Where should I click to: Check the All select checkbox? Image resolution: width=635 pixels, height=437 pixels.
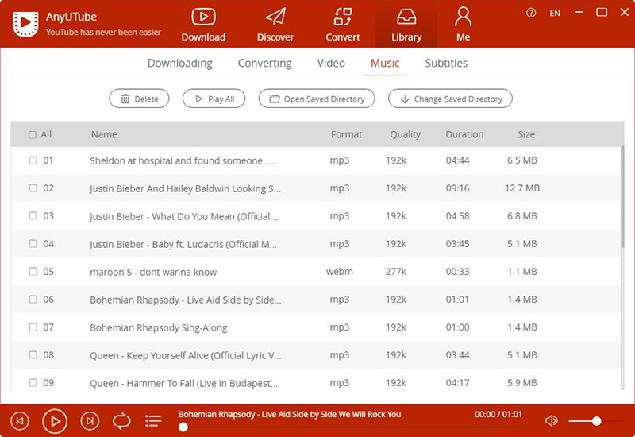pos(33,134)
